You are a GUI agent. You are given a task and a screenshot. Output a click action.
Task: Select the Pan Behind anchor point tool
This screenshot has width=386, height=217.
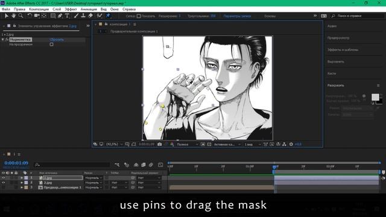pos(44,16)
